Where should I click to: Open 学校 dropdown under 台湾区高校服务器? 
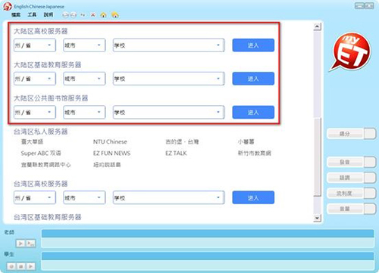168,197
